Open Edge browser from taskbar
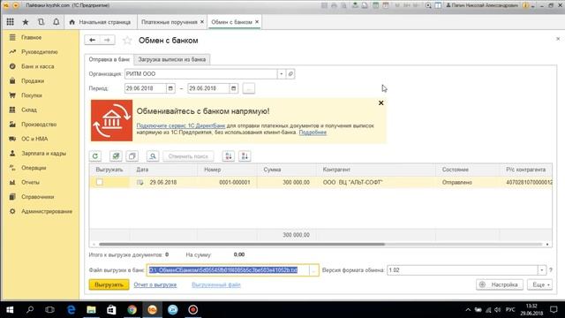The height and width of the screenshot is (318, 565). (x=71, y=310)
